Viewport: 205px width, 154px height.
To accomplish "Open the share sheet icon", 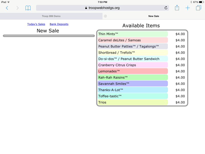I will point(177,8).
